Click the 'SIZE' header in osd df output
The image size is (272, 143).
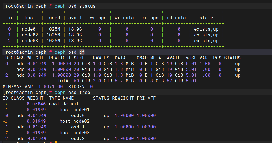[x=79, y=58]
